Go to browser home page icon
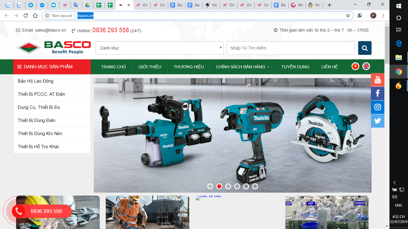Image resolution: width=408 pixels, height=229 pixels. click(x=35, y=16)
